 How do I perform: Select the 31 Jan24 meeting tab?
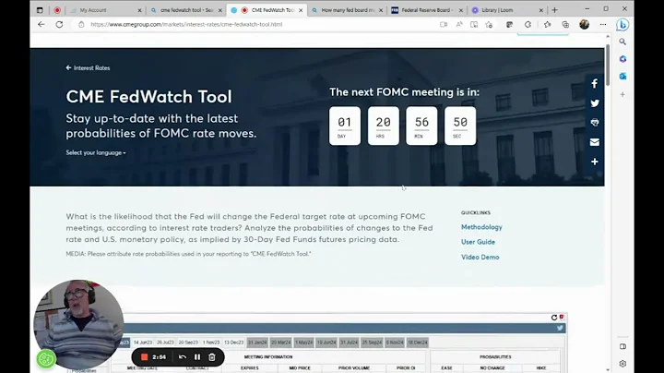point(257,342)
